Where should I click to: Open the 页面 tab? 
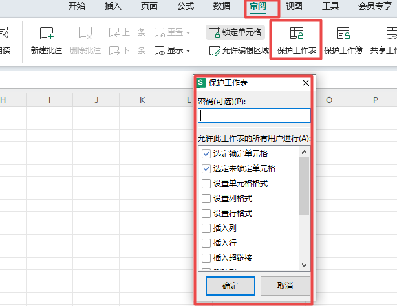[x=149, y=6]
